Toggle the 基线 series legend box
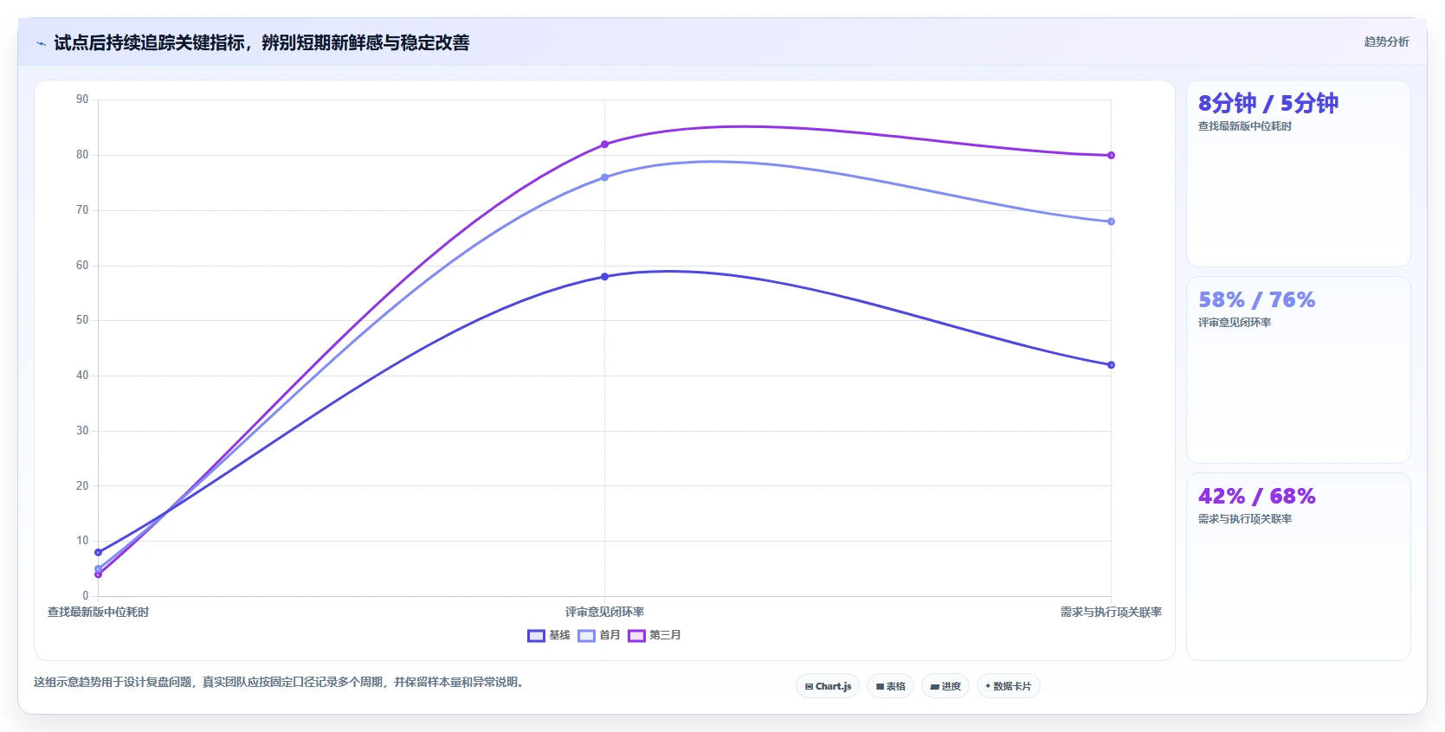1445x732 pixels. coord(536,636)
